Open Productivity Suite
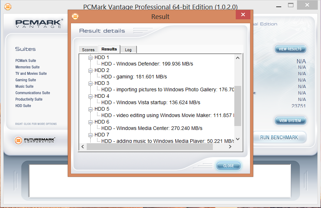The width and height of the screenshot is (321, 208). [29, 99]
